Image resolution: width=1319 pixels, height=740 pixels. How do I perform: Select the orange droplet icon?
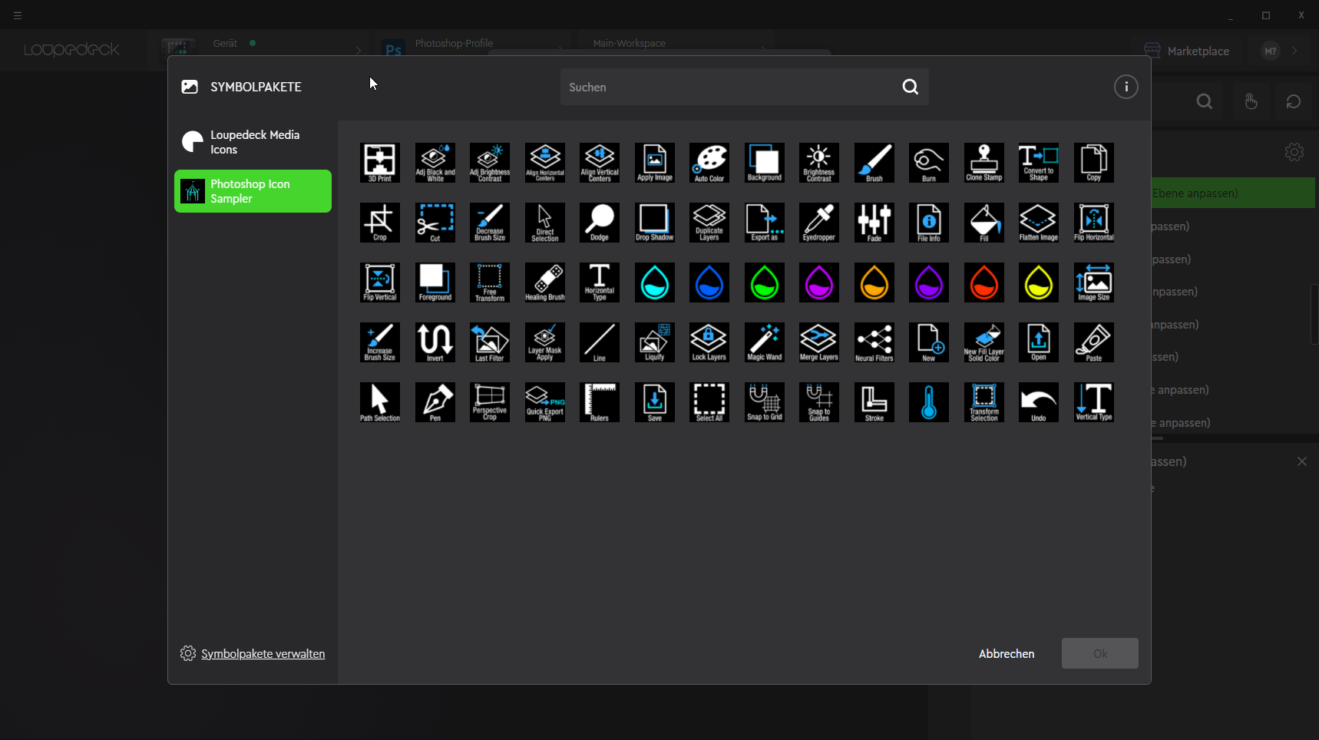pyautogui.click(x=874, y=282)
